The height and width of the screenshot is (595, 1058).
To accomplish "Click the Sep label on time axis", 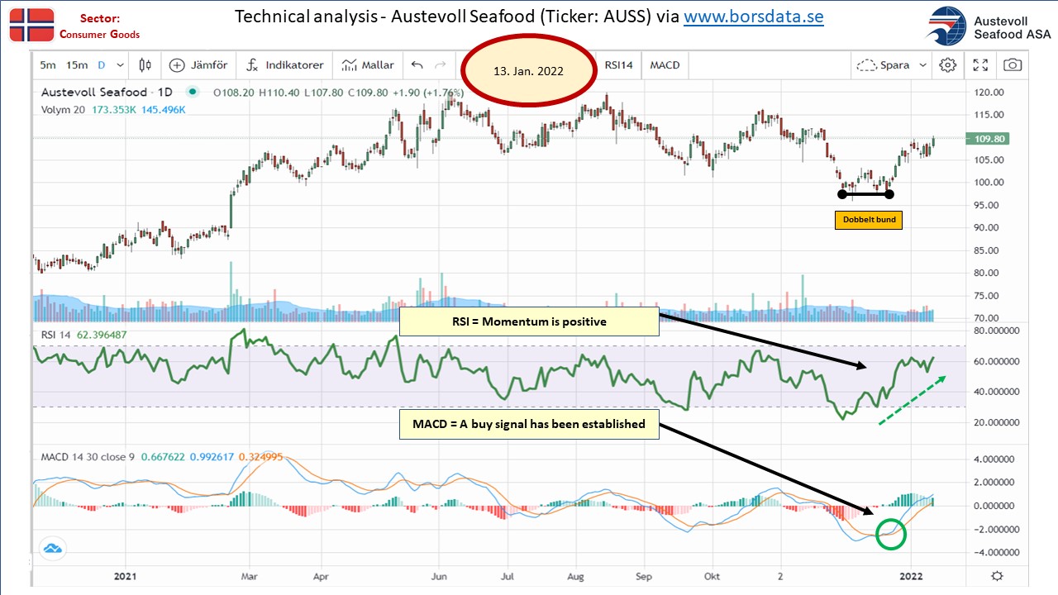I will [645, 575].
